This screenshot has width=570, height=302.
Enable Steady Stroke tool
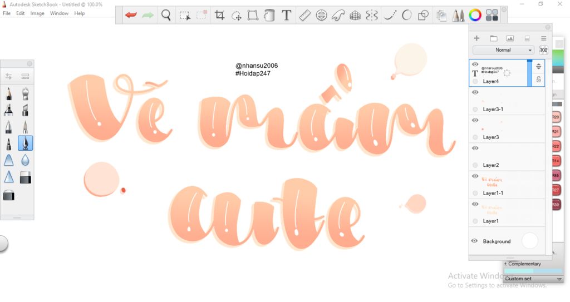[390, 15]
